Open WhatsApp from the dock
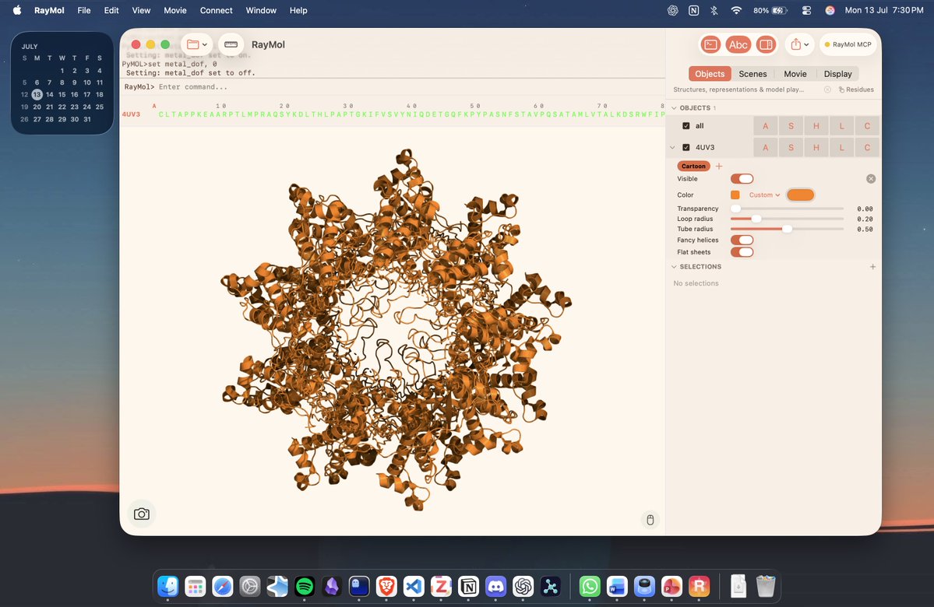Image resolution: width=934 pixels, height=607 pixels. pyautogui.click(x=590, y=587)
